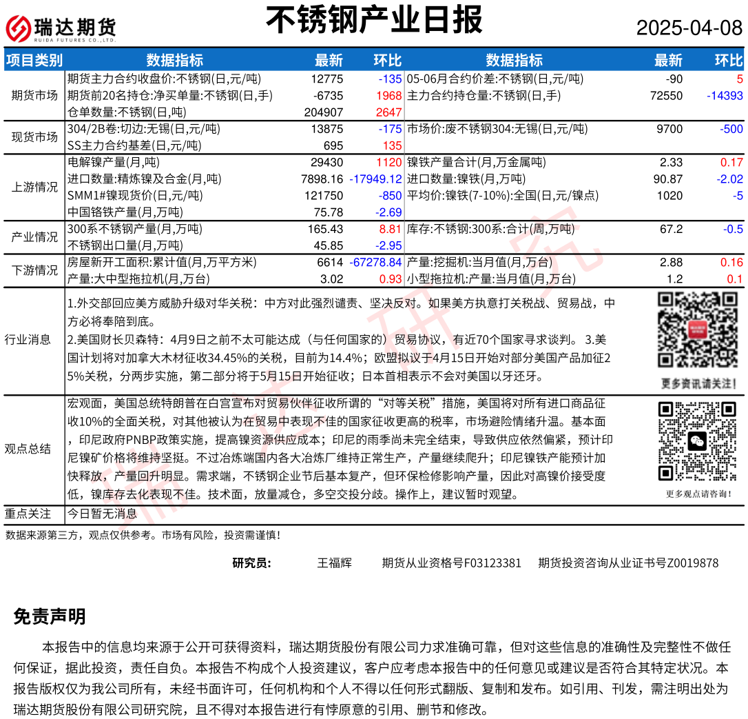748x719 pixels.
Task: Select the report date 2025-04-08
Action: tap(689, 28)
